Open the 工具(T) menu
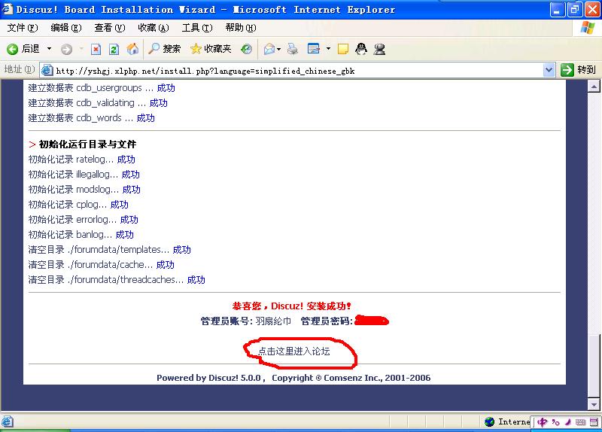This screenshot has width=602, height=432. click(197, 28)
